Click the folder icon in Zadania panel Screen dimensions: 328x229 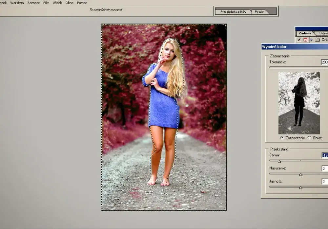click(x=317, y=40)
